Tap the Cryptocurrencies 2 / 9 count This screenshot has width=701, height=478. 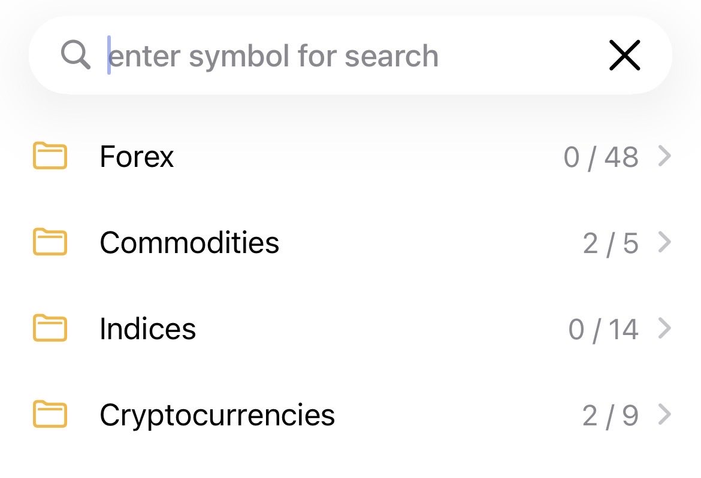point(611,416)
